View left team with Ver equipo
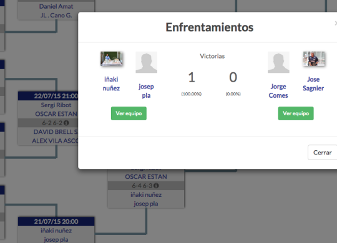Image resolution: width=337 pixels, height=243 pixels. 129,113
